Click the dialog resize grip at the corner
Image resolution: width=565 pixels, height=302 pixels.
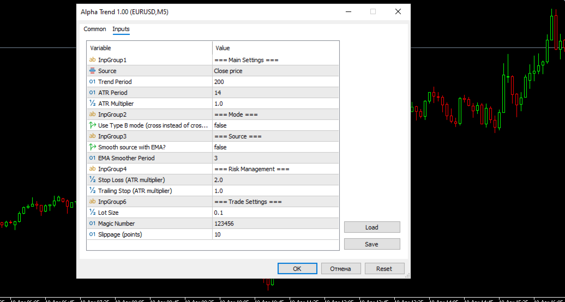pos(407,275)
